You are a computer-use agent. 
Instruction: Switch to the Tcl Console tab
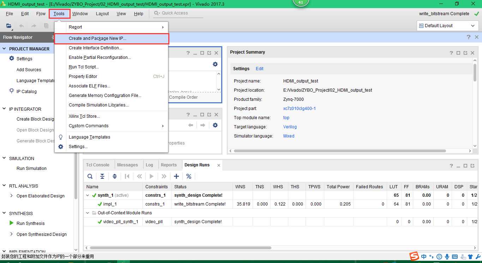point(98,165)
